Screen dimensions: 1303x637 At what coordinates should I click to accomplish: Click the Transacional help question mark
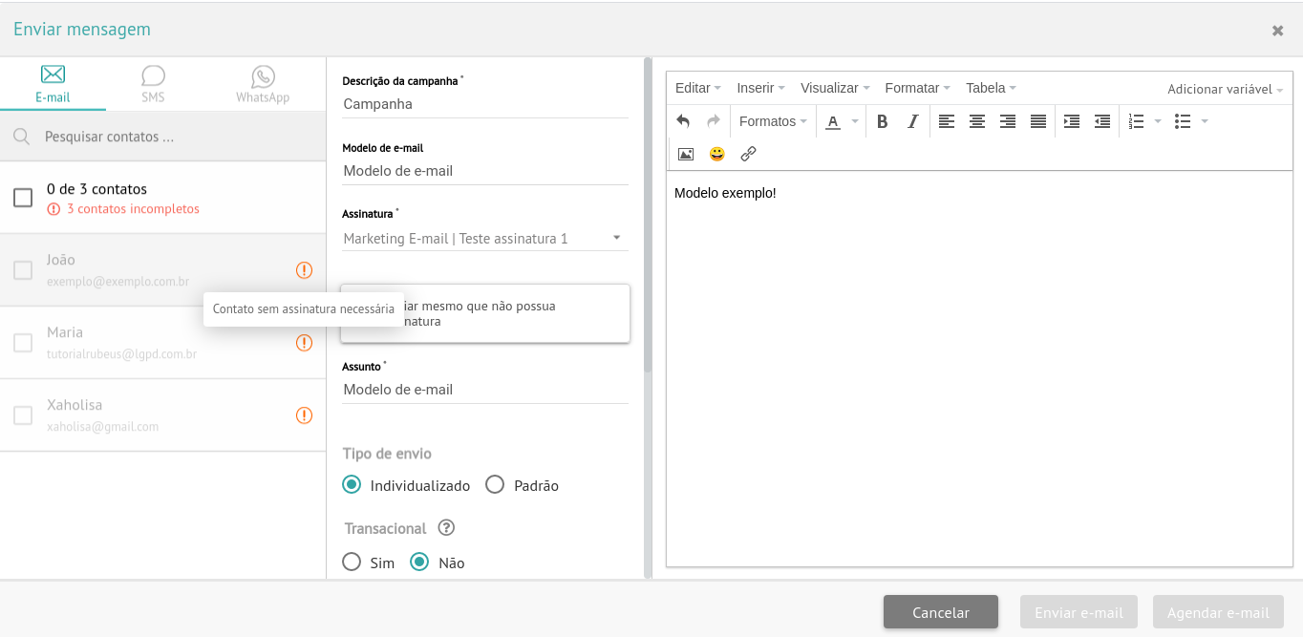[446, 528]
